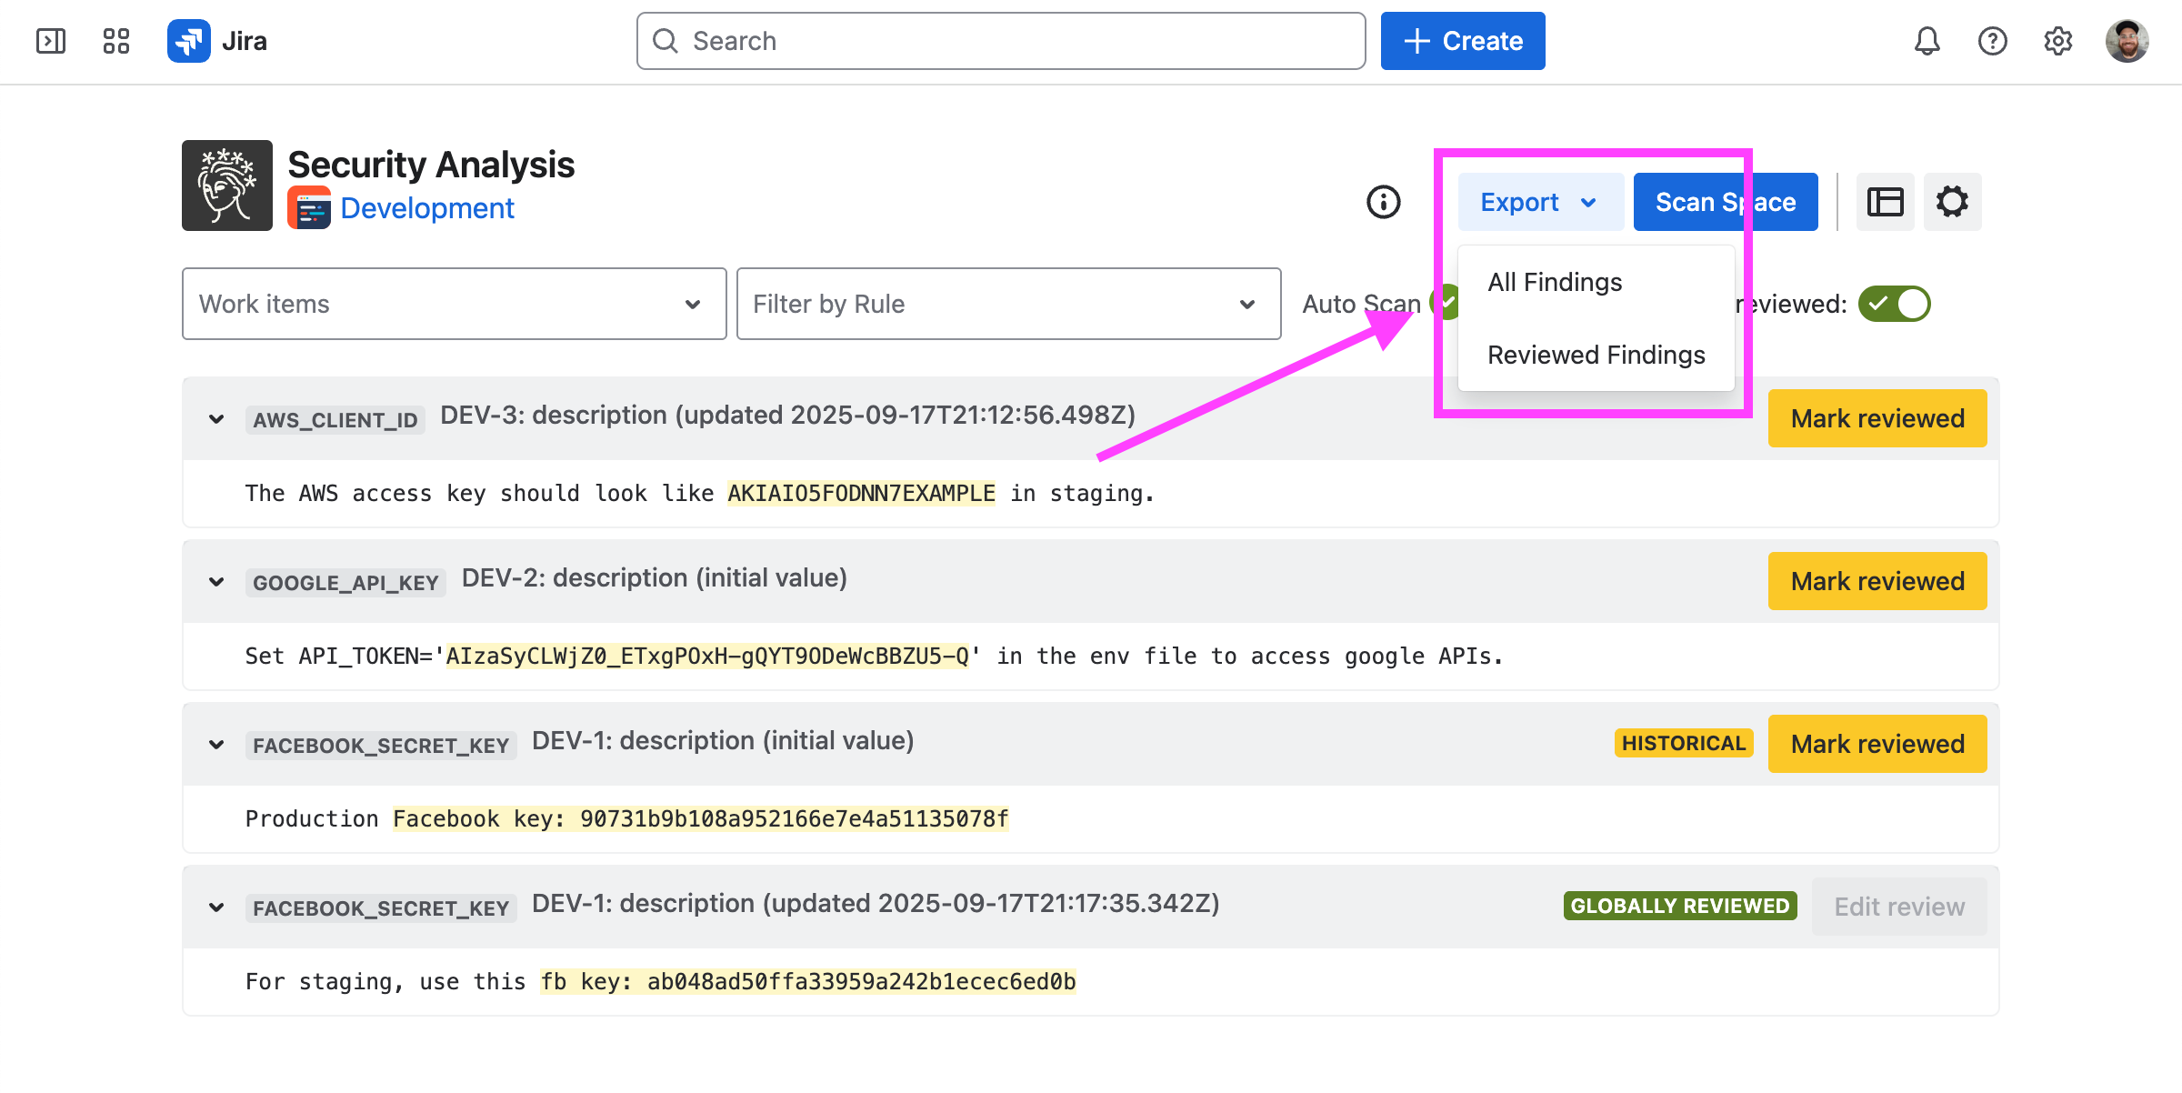Open the notifications bell
Viewport: 2182px width, 1093px height.
tap(1927, 41)
